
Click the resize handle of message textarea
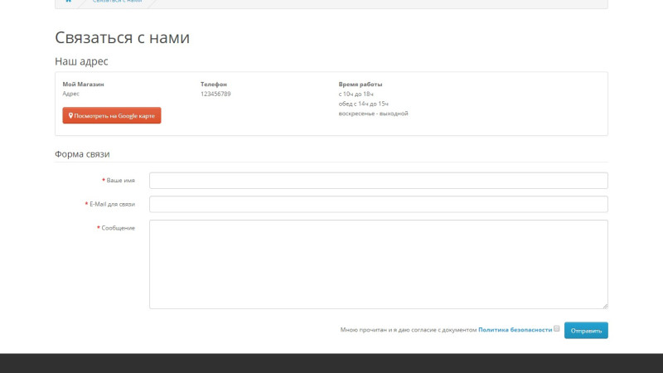(605, 306)
